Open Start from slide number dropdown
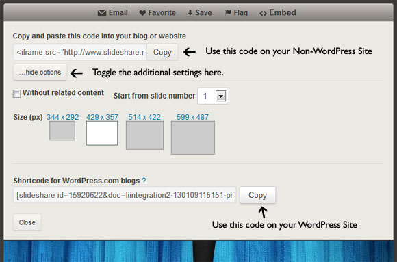 (x=213, y=96)
